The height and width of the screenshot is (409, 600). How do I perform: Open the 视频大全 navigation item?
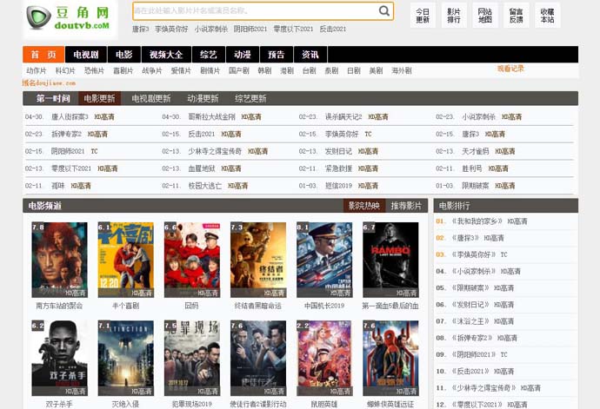166,55
